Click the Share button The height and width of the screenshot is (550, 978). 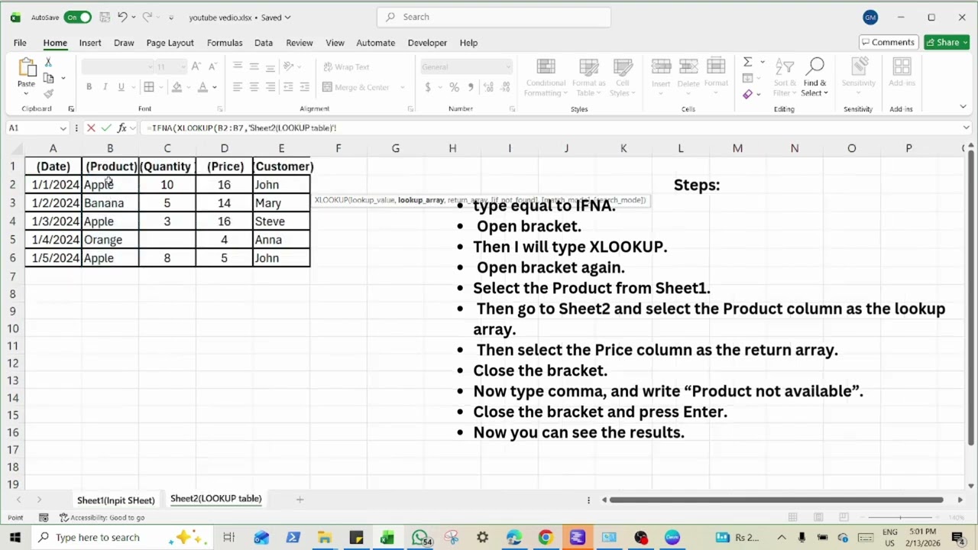tap(946, 42)
